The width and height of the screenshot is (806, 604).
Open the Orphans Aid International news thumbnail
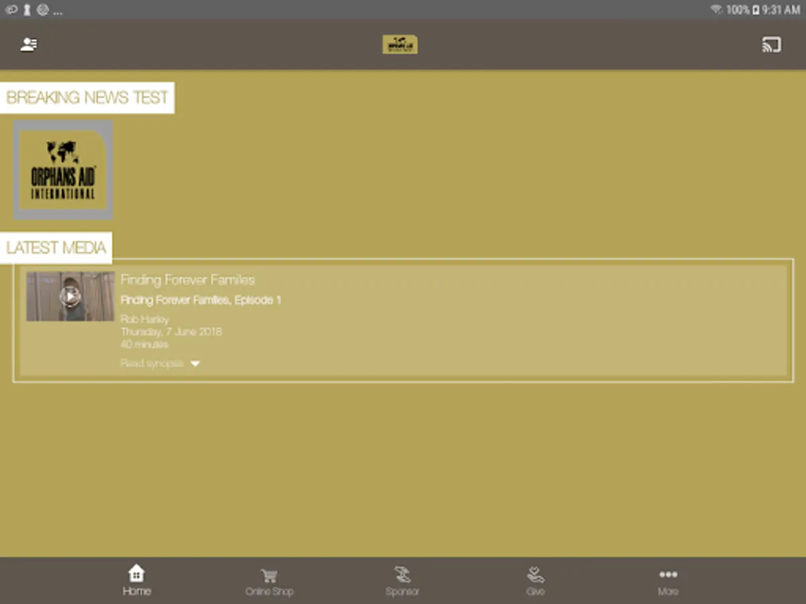click(62, 170)
